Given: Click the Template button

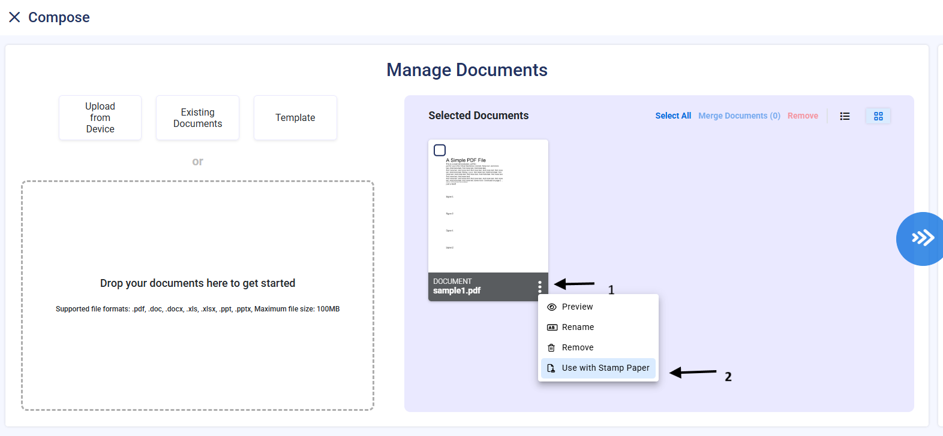Looking at the screenshot, I should point(295,118).
